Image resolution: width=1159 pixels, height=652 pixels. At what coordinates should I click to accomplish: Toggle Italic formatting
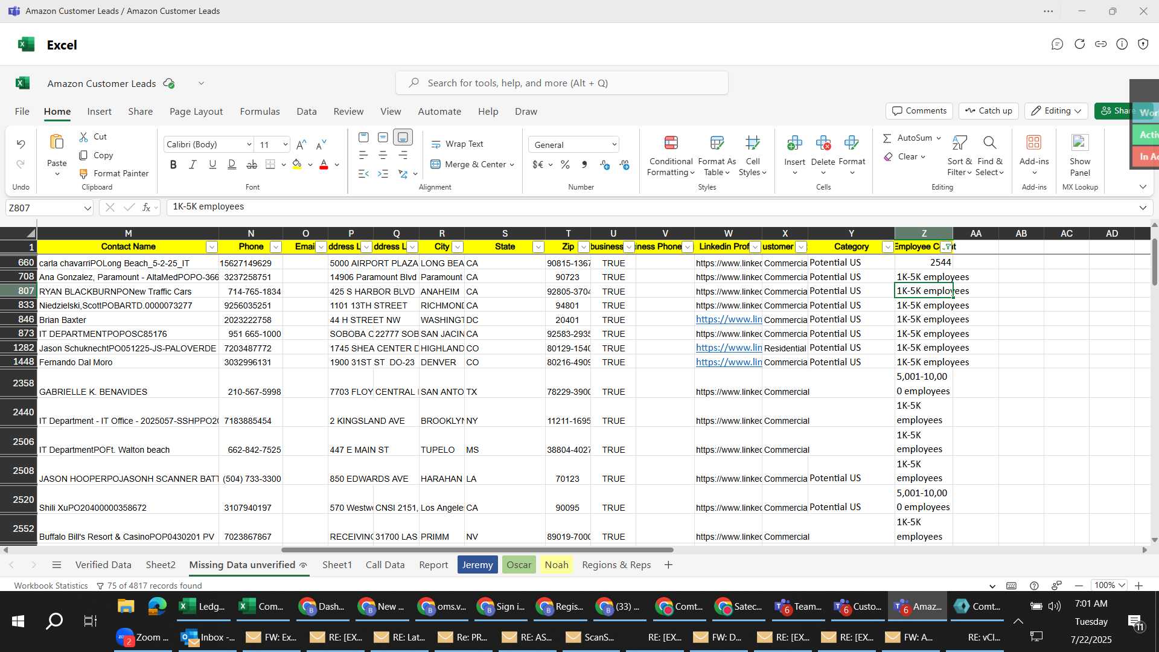193,164
